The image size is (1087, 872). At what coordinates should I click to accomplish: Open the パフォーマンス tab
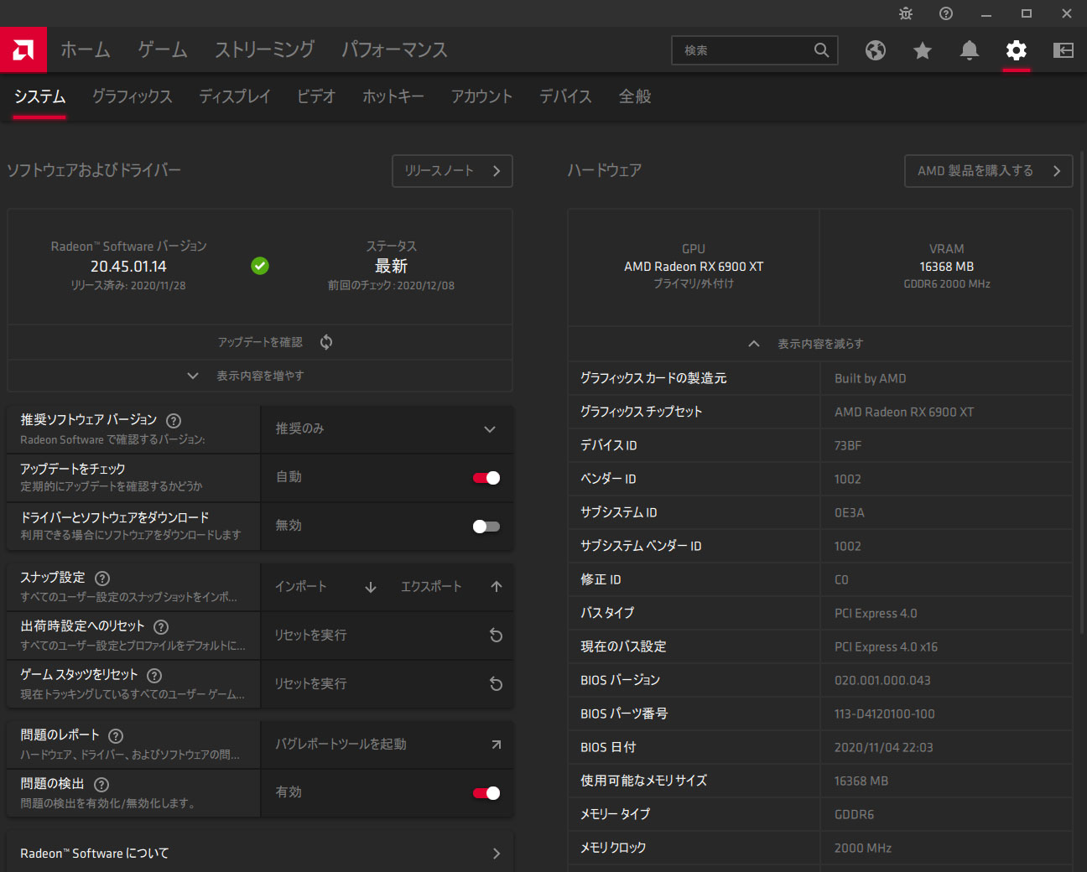click(394, 50)
